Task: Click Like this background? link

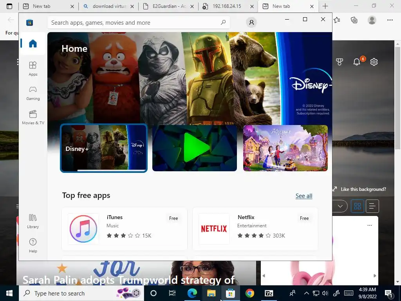Action: pyautogui.click(x=363, y=189)
